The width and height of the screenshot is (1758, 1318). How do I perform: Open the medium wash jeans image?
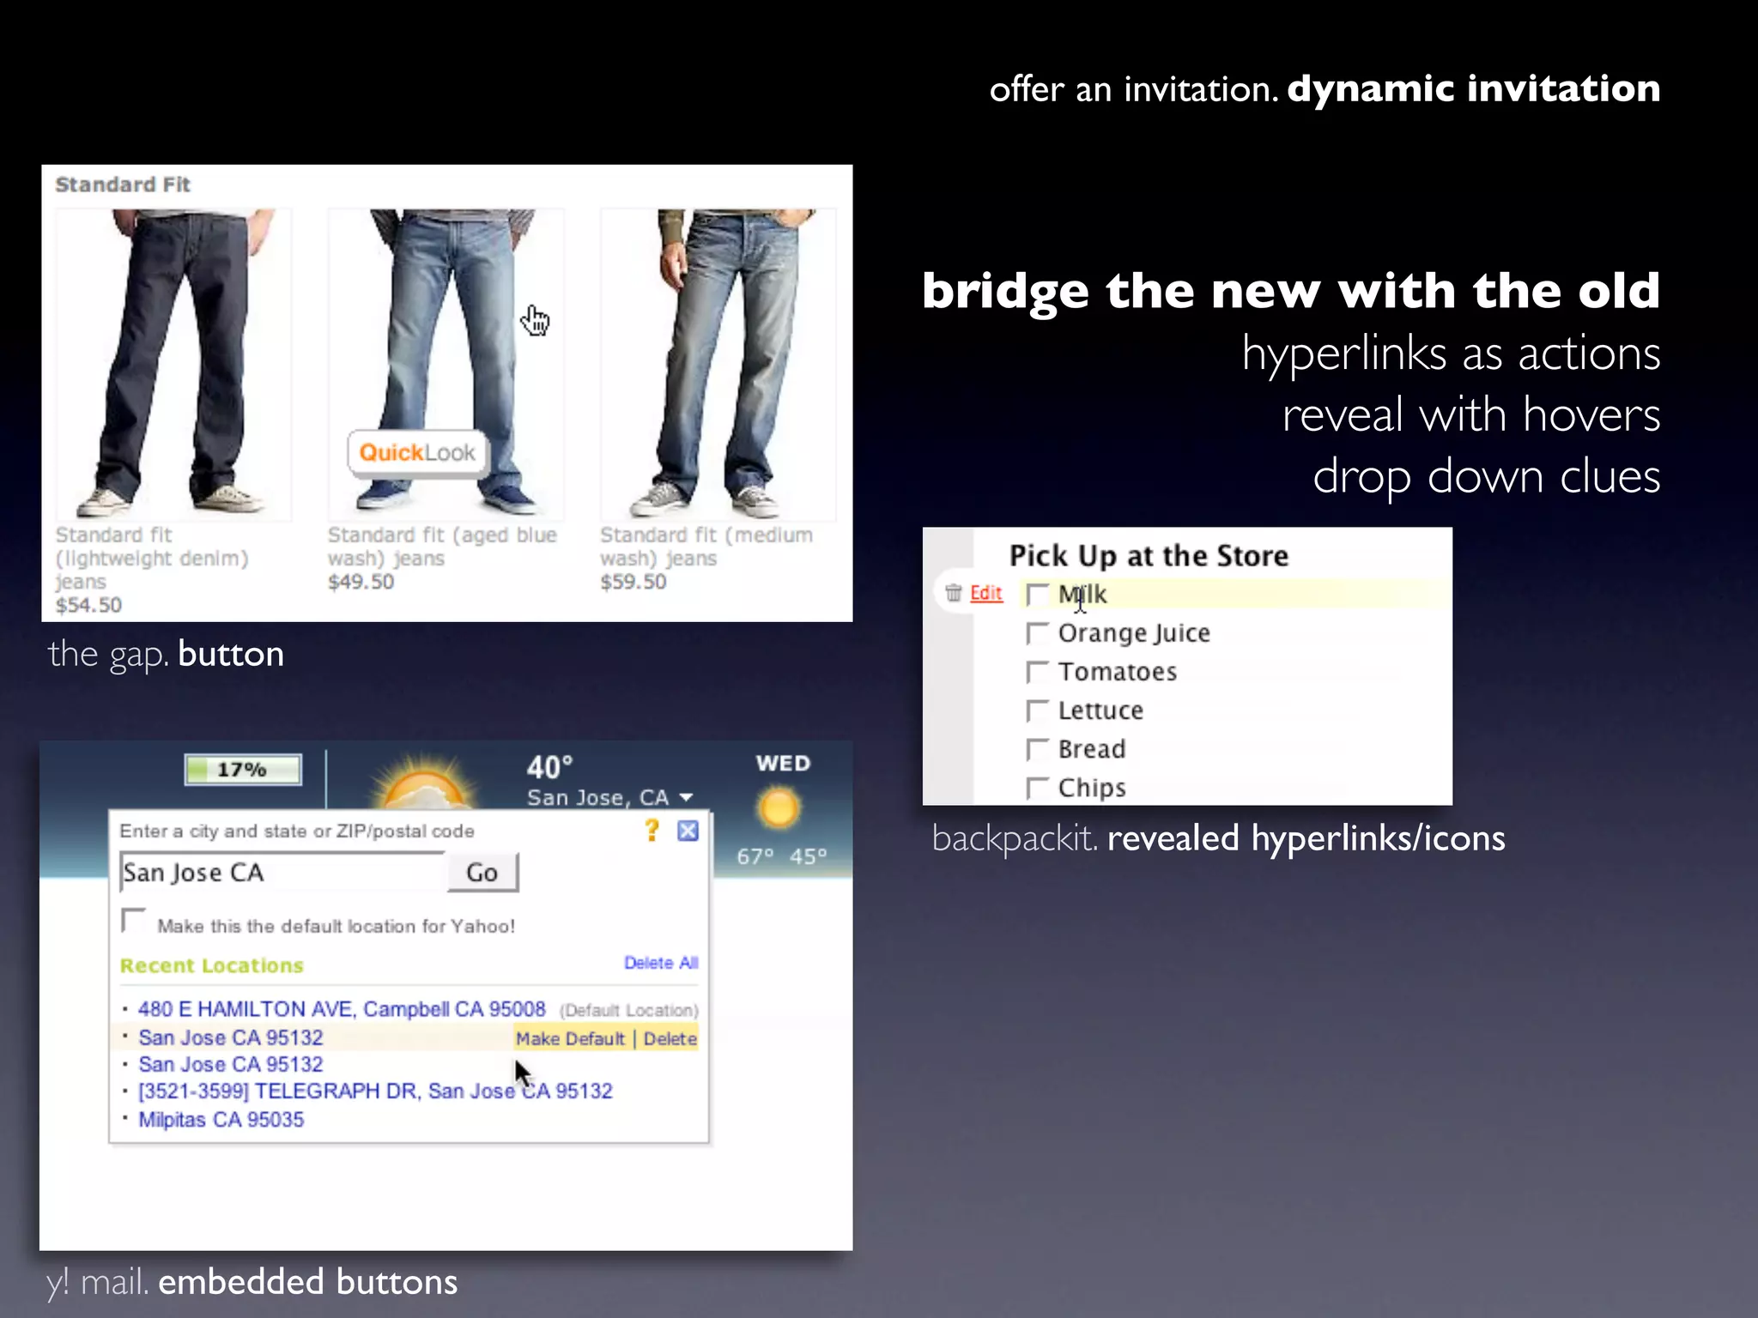pos(718,364)
